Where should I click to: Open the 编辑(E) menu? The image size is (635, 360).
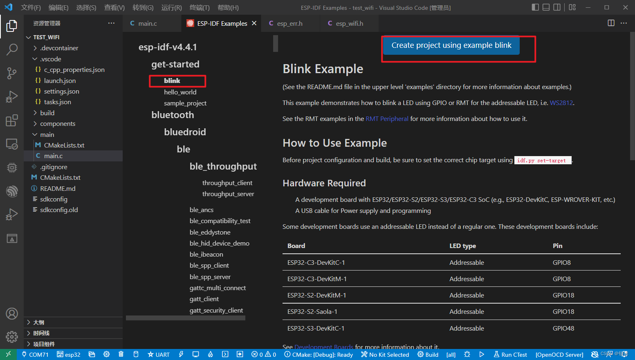point(58,7)
